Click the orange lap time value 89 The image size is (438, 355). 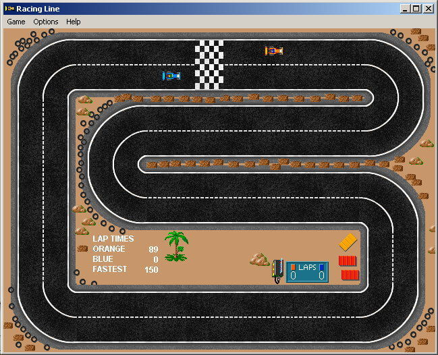153,249
